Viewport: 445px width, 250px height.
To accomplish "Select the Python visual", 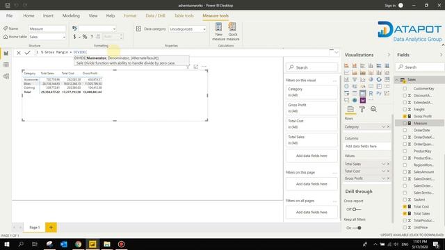I will 379,93.
